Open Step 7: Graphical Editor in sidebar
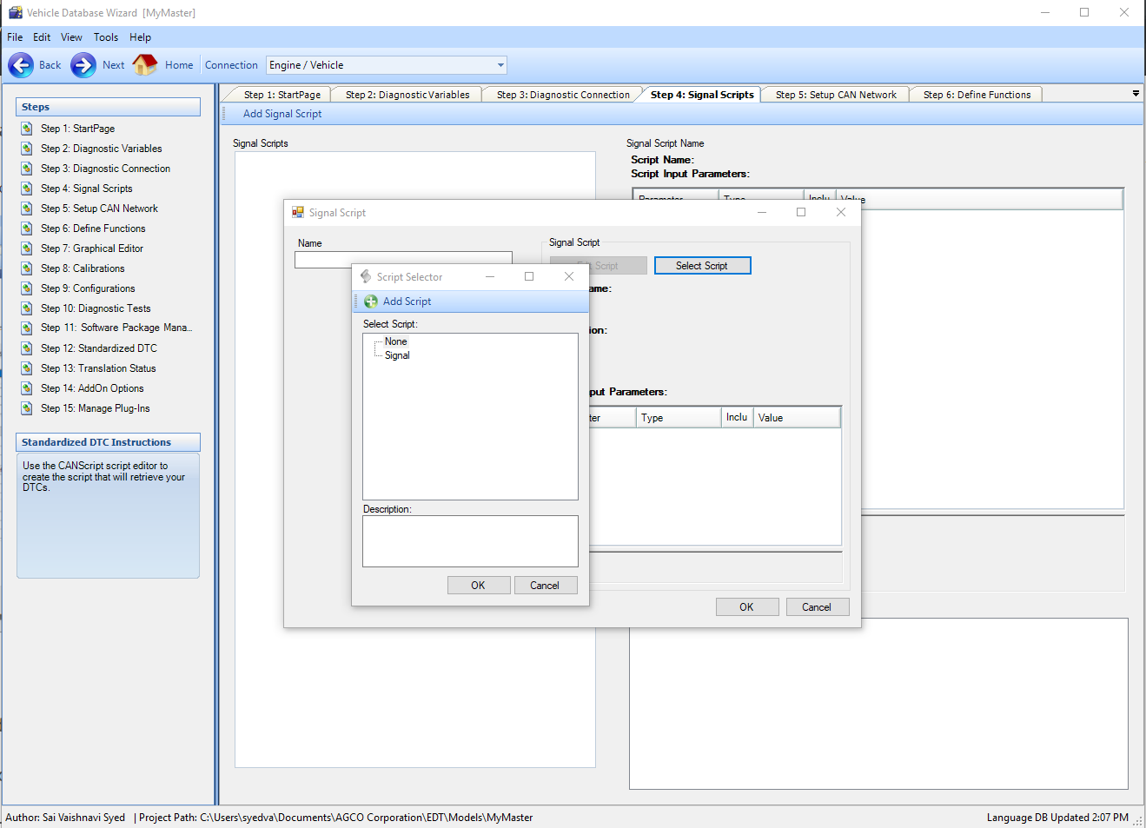 [x=92, y=248]
